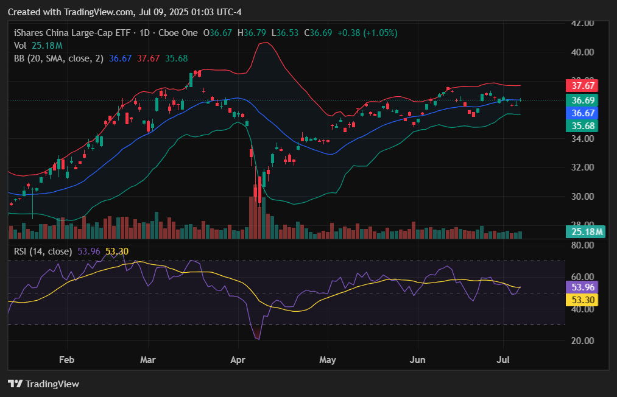Click the +0.38 (+1.05%) change value

pyautogui.click(x=367, y=33)
